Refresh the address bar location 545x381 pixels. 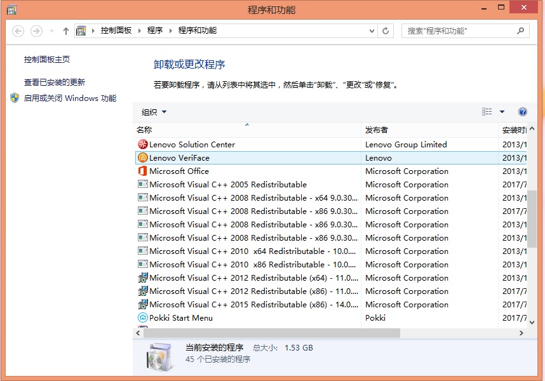click(386, 31)
